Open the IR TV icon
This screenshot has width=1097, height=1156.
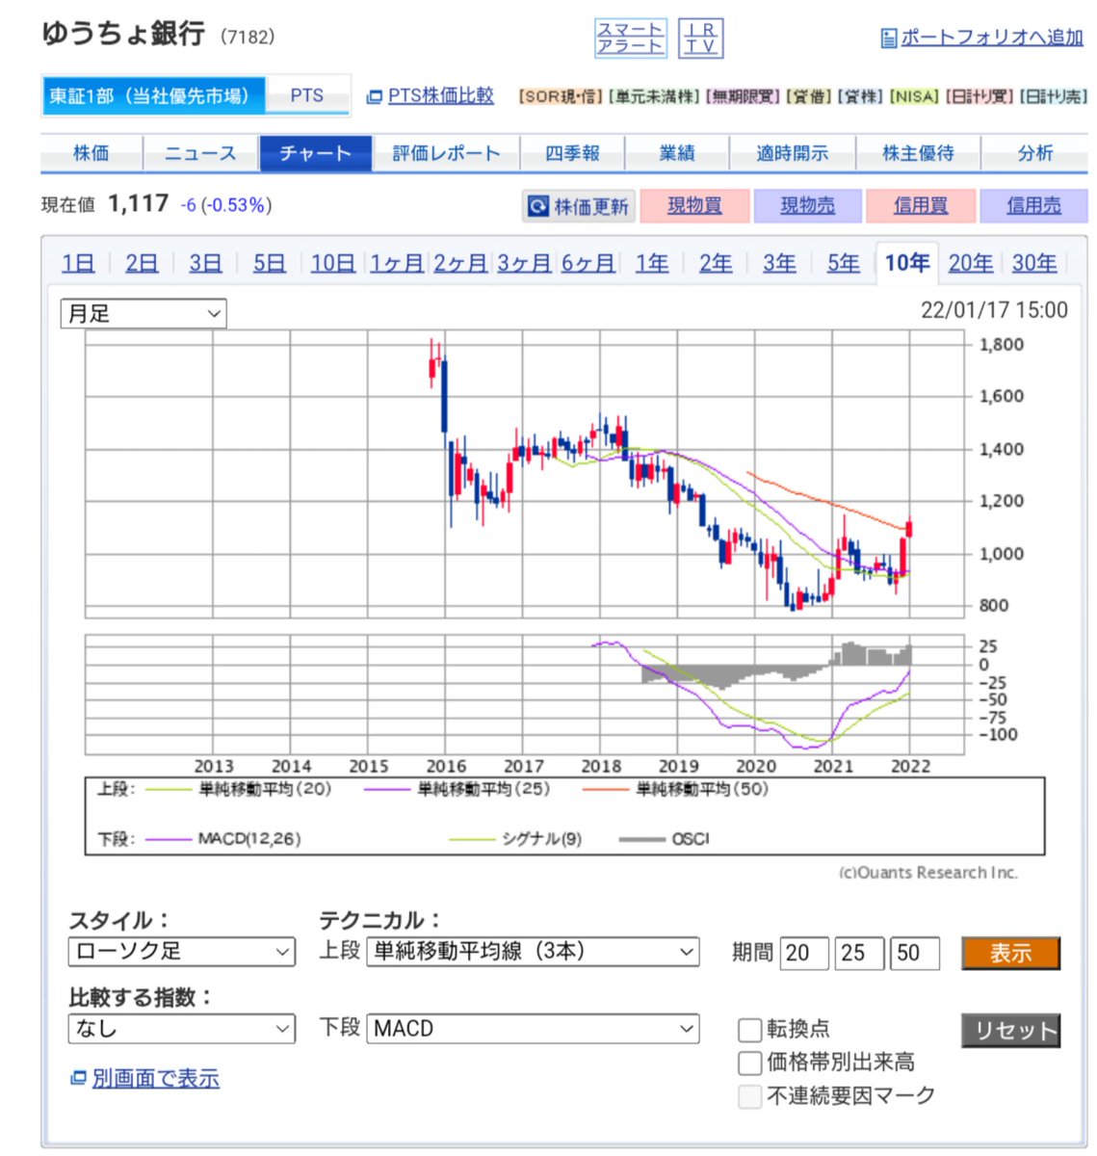pyautogui.click(x=701, y=38)
